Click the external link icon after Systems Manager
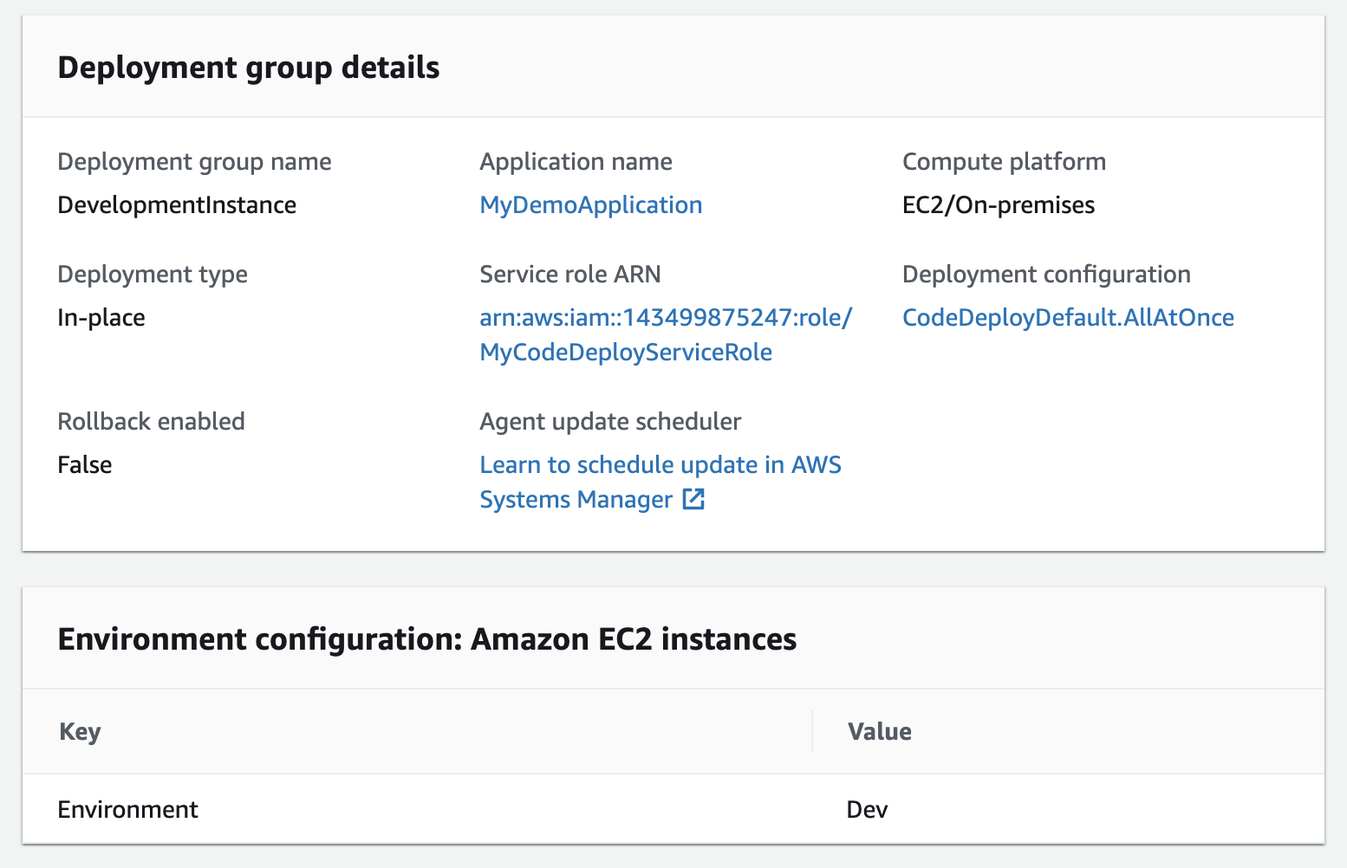 (693, 499)
